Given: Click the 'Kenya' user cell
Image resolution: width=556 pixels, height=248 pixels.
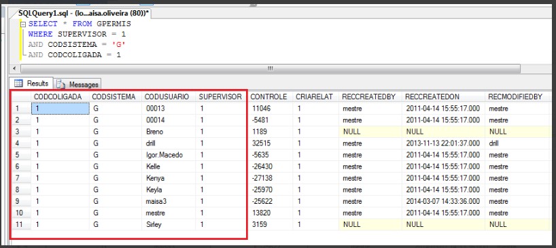Looking at the screenshot, I should (169, 178).
